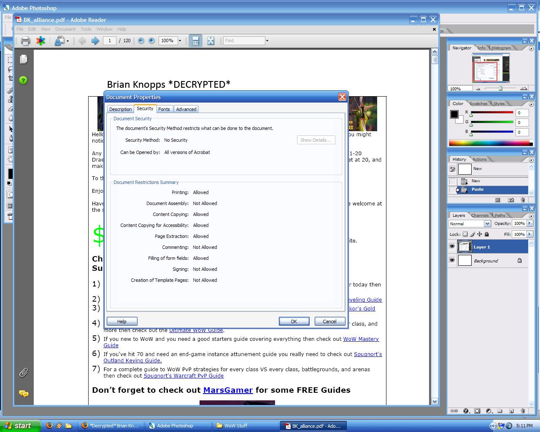Click the fit one full page icon
This screenshot has width=540, height=432.
click(x=211, y=40)
